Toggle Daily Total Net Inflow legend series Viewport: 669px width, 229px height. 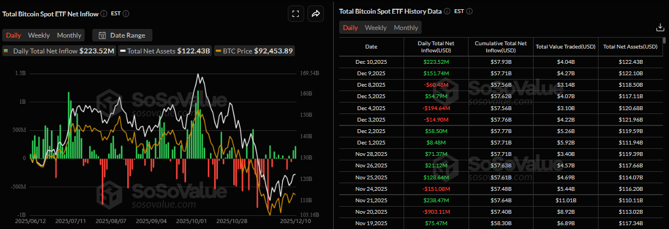coord(59,51)
